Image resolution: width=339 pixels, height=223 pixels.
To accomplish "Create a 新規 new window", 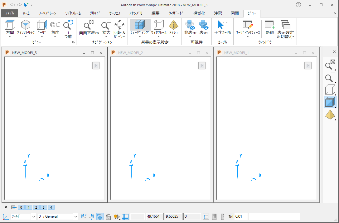I will [x=269, y=27].
